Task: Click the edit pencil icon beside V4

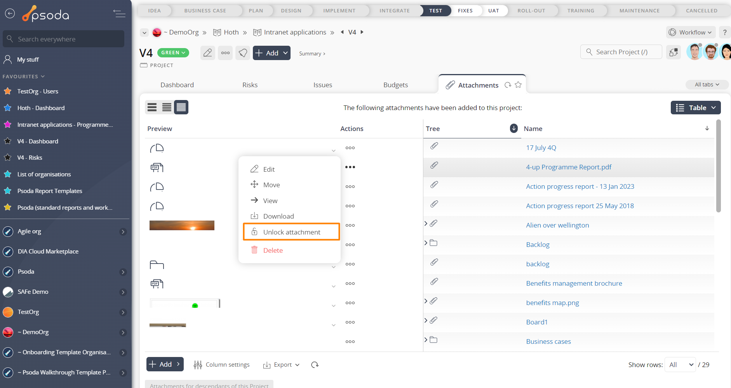Action: point(208,53)
